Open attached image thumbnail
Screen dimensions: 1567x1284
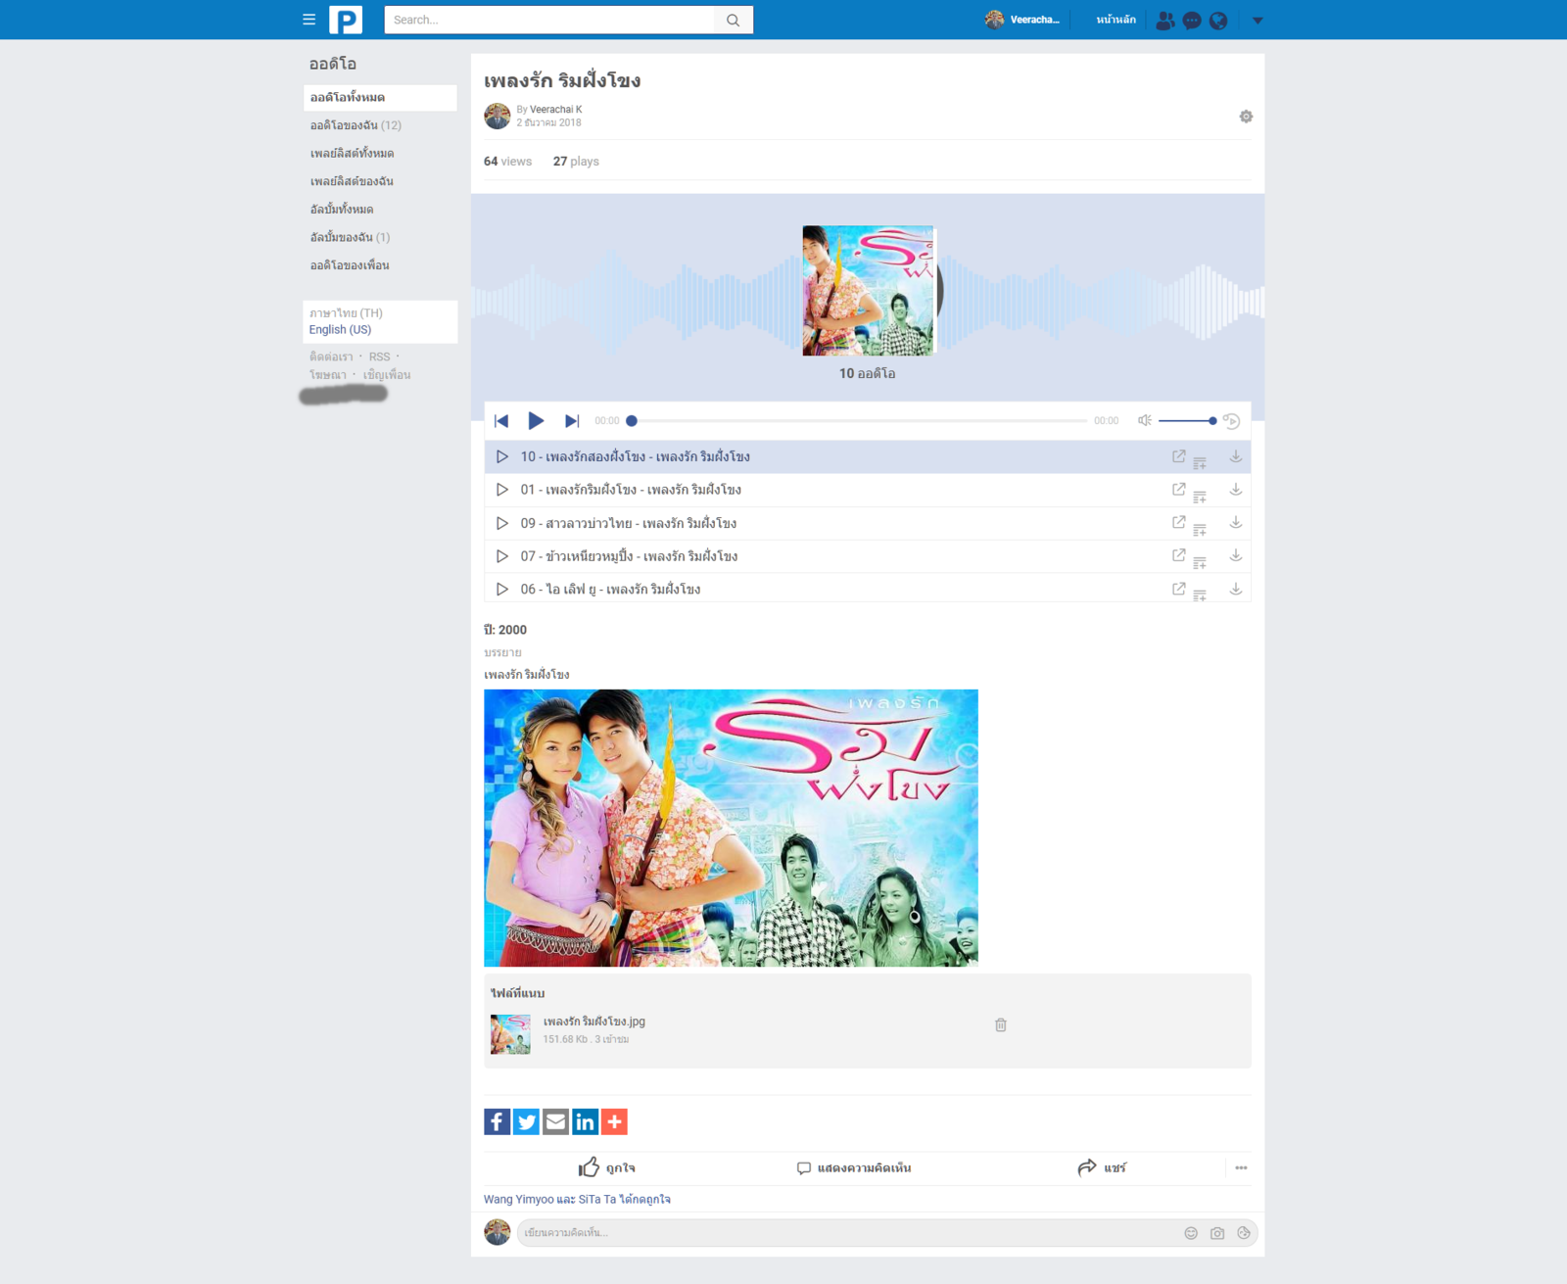click(510, 1034)
